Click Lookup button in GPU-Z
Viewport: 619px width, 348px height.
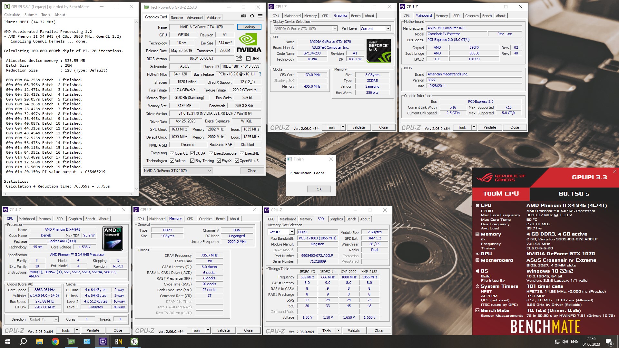click(x=249, y=27)
